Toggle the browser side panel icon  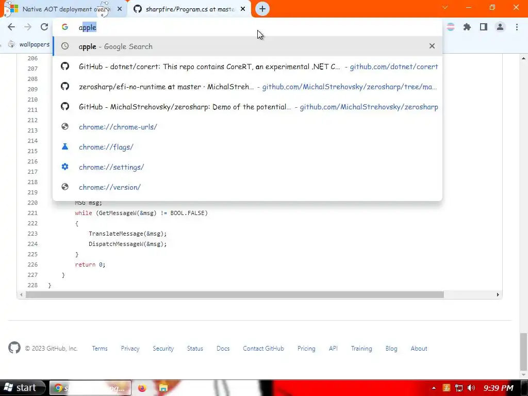484,27
